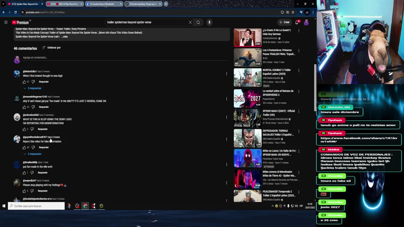Open the @guywithnohaircut8767 channel link

coord(35,137)
